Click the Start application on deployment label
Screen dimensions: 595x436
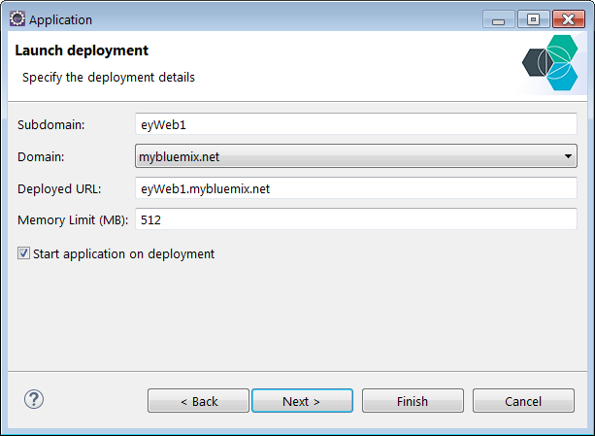pos(123,253)
